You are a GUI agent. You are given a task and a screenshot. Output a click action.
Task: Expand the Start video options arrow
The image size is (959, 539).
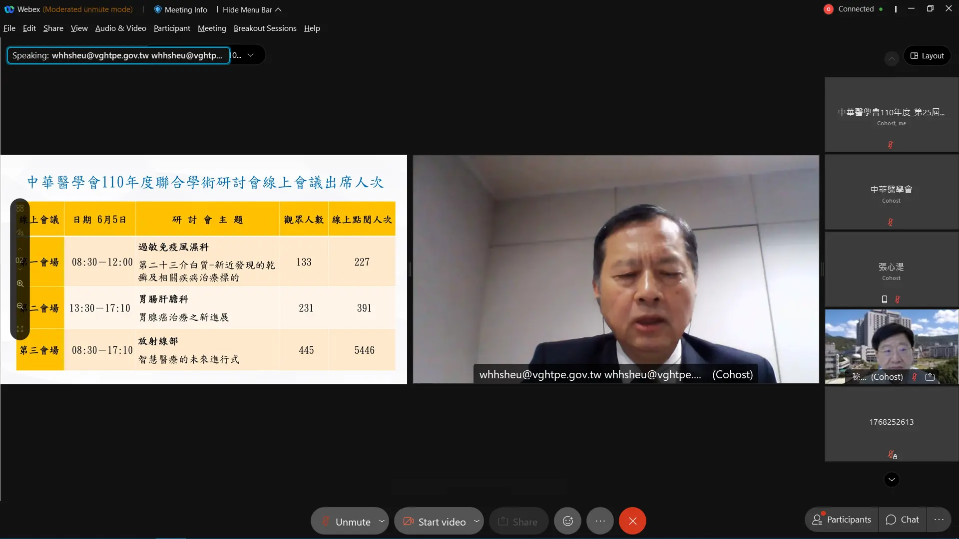(x=477, y=521)
